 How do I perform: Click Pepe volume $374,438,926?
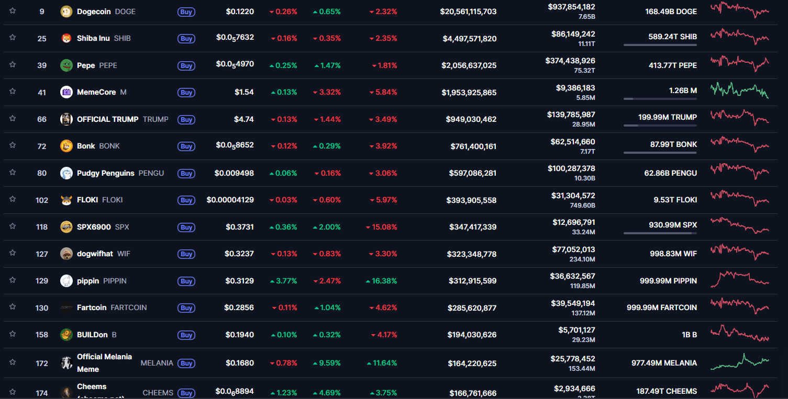[570, 61]
